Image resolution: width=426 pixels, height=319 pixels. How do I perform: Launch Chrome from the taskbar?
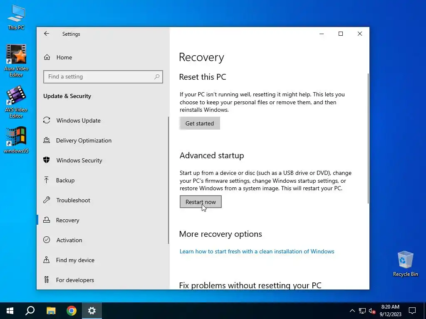point(72,311)
